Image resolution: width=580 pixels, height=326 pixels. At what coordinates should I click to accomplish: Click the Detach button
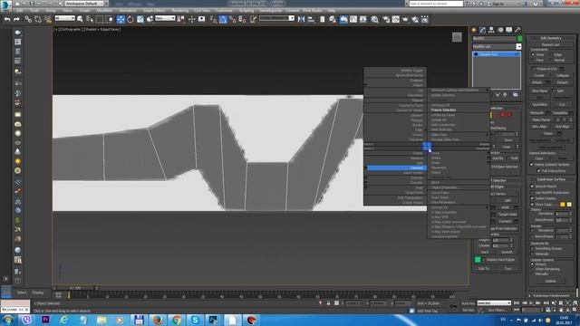pos(562,82)
